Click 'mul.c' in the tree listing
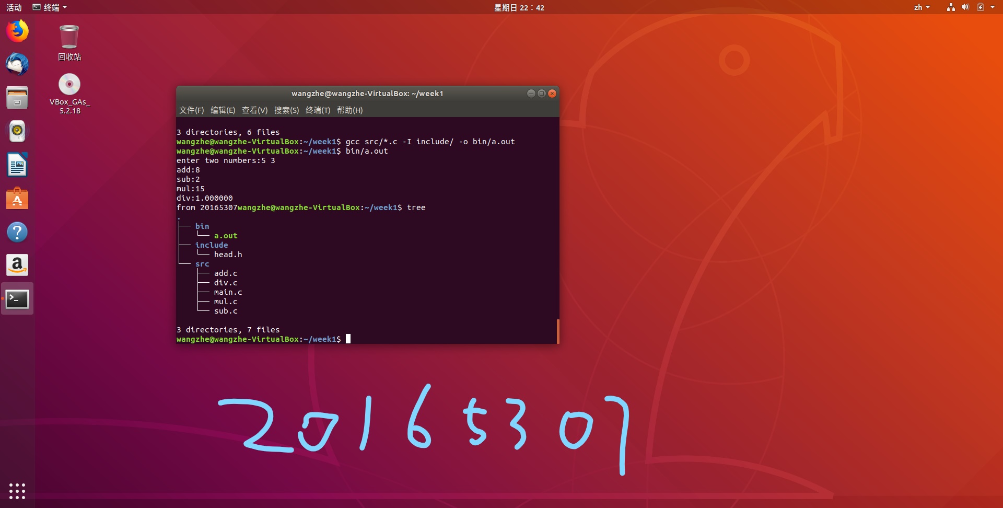This screenshot has height=508, width=1003. [x=226, y=302]
